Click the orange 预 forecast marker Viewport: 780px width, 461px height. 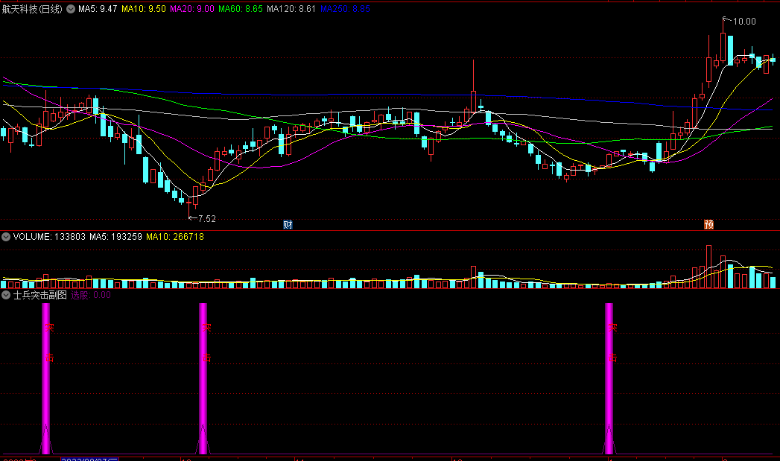click(x=709, y=225)
